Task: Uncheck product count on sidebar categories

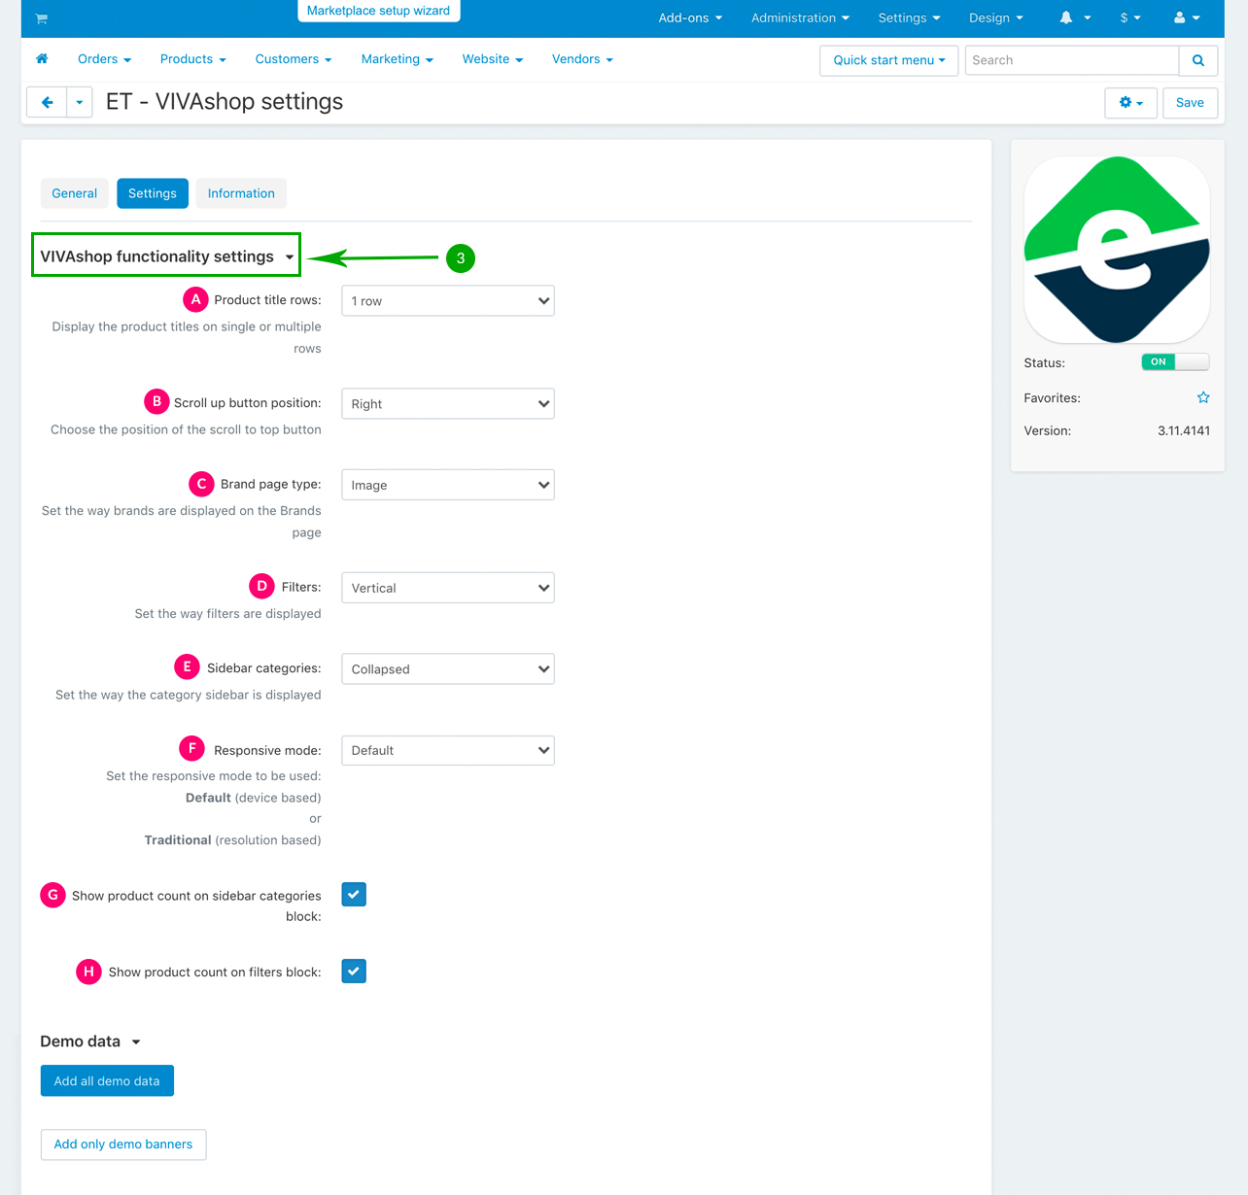Action: coord(354,895)
